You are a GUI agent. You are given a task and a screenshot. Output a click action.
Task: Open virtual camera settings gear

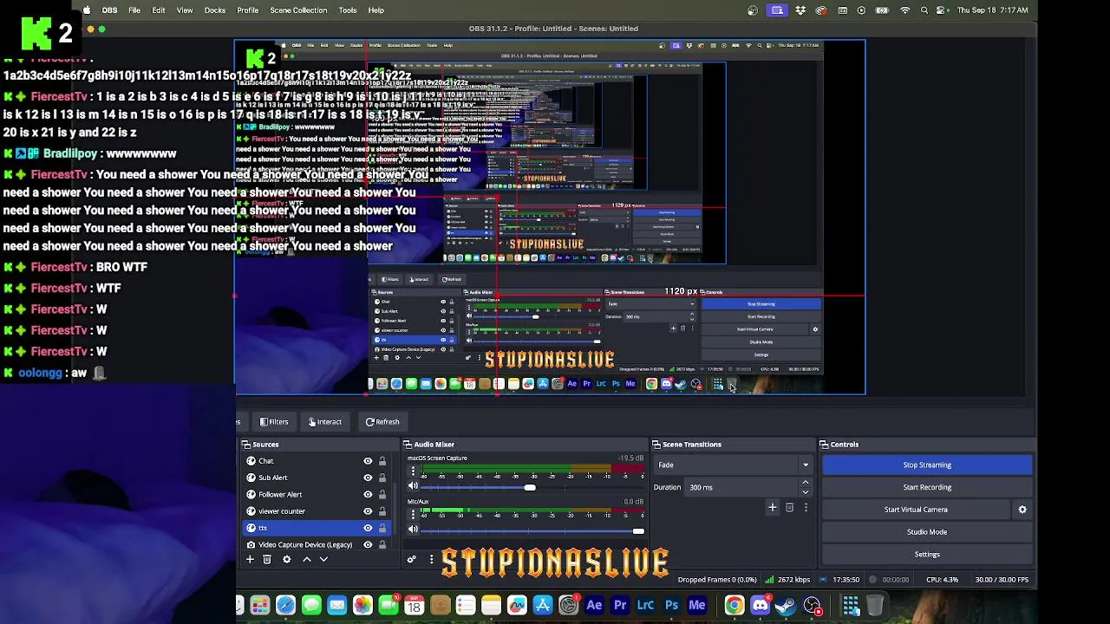1022,510
